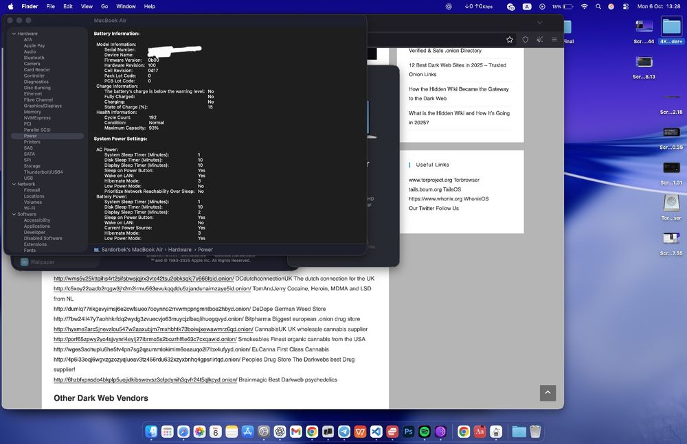Image resolution: width=687 pixels, height=444 pixels.
Task: Open Verified & Safe .onion Directory article
Action: 444,51
